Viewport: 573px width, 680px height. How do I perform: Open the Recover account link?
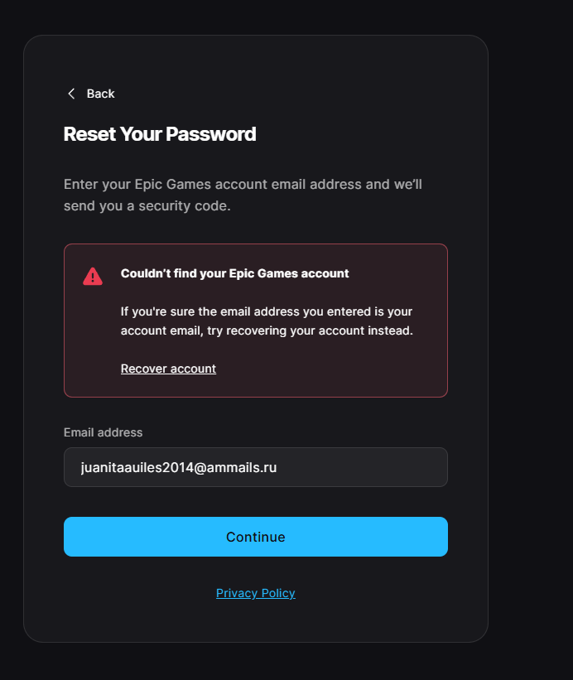coord(168,369)
